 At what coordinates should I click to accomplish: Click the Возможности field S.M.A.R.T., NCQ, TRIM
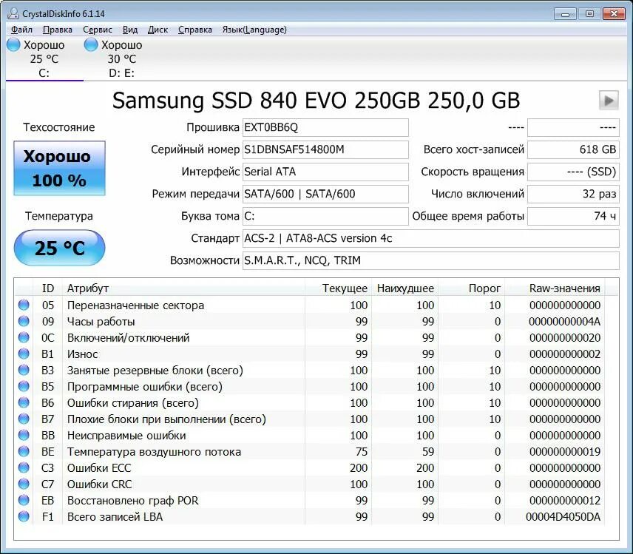pos(430,261)
